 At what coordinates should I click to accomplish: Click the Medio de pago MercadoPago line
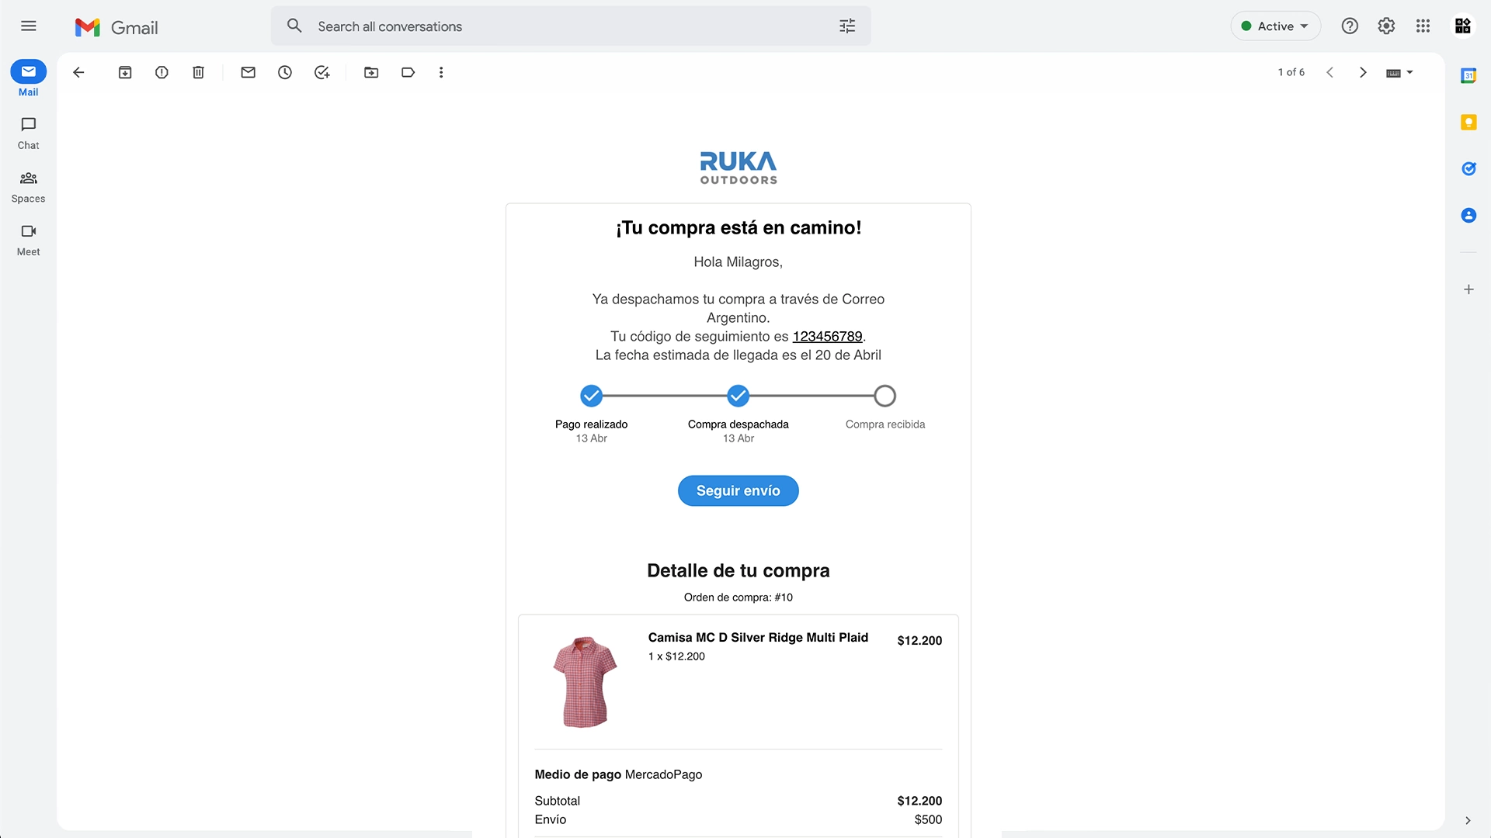tap(618, 774)
